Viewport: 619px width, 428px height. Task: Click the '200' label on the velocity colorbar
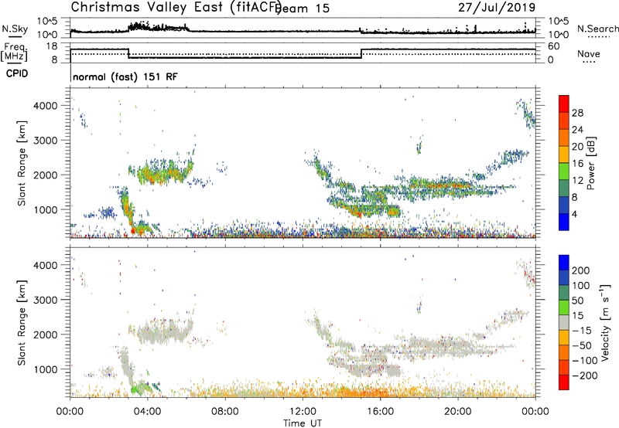[581, 270]
